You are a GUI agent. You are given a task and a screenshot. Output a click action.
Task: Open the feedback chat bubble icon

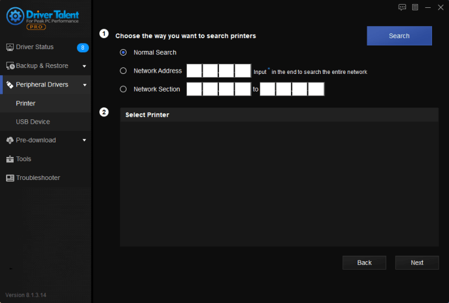pos(402,7)
